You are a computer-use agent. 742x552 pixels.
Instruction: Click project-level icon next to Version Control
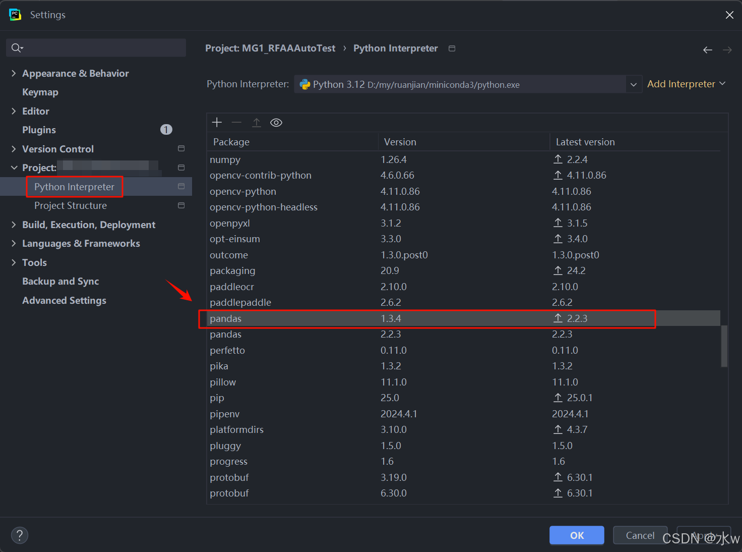pyautogui.click(x=181, y=148)
